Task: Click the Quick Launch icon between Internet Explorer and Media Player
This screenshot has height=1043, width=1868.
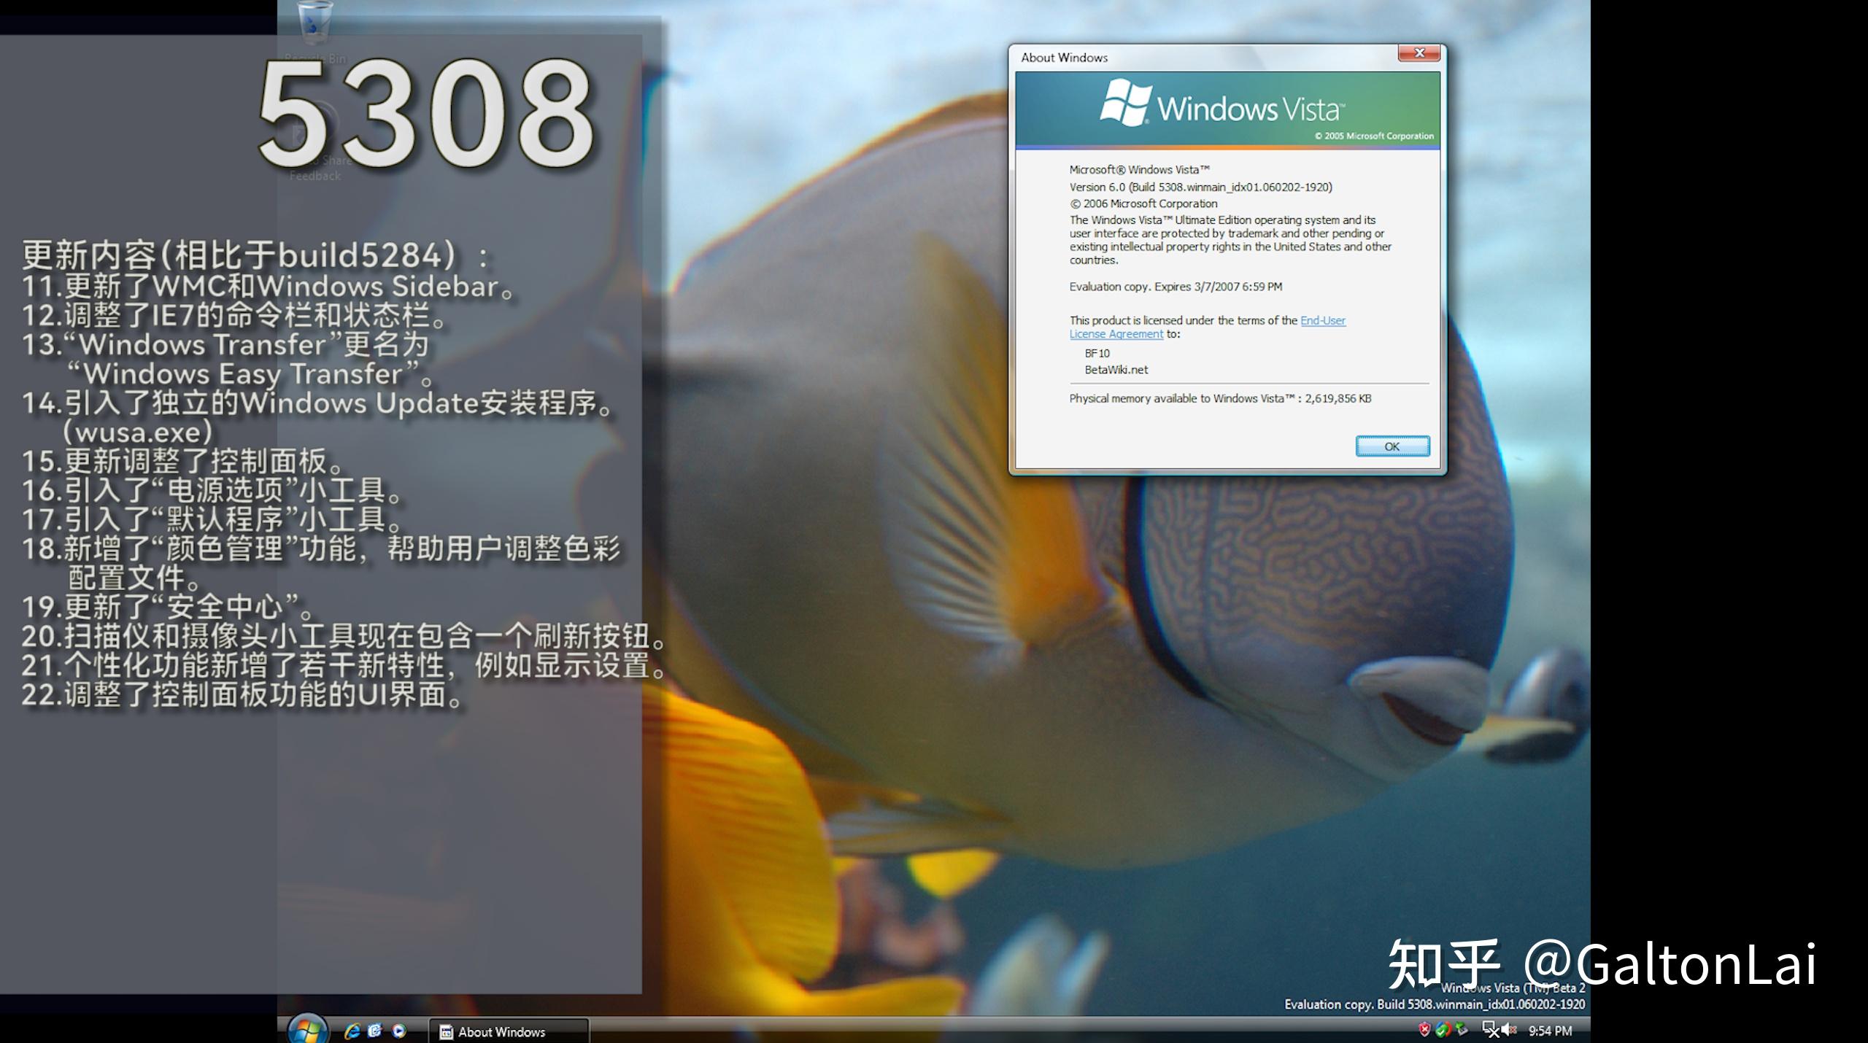Action: [375, 1031]
